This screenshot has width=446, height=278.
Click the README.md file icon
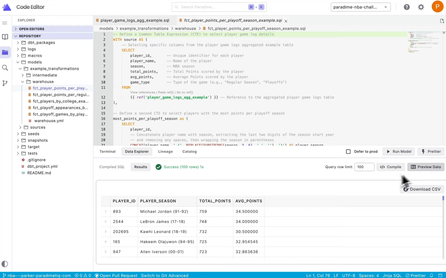point(23,173)
